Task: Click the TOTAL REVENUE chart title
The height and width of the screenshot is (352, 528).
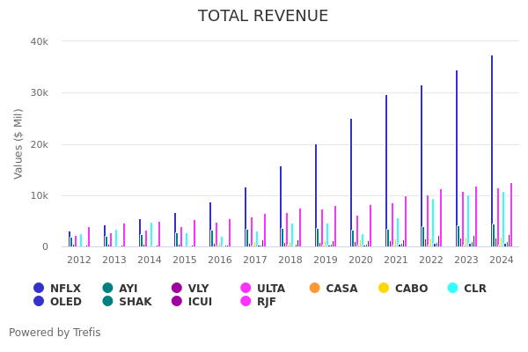Action: (x=263, y=16)
